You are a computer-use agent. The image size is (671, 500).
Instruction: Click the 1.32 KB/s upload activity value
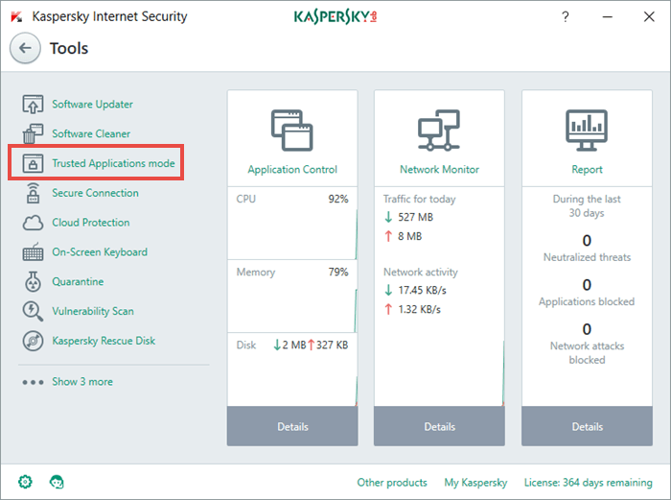(420, 309)
